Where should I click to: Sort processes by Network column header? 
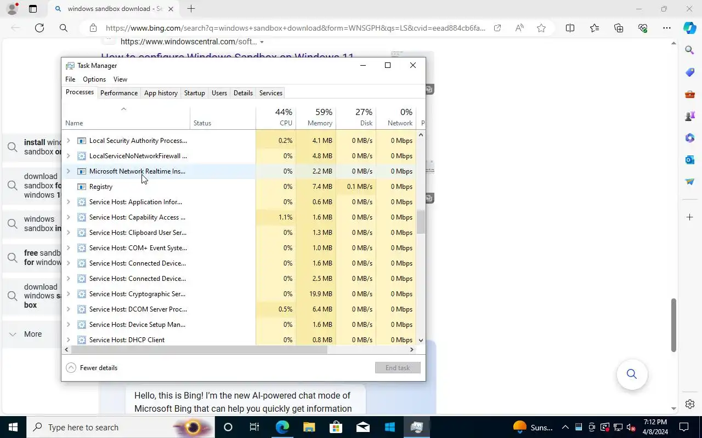396,117
